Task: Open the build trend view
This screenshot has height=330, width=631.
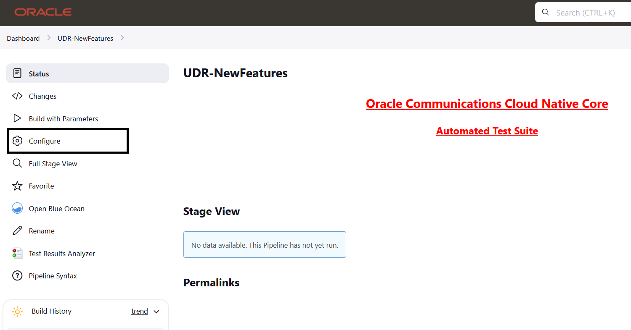Action: (139, 311)
